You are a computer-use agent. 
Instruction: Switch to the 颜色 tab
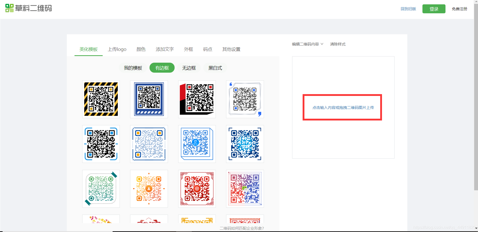(x=141, y=49)
